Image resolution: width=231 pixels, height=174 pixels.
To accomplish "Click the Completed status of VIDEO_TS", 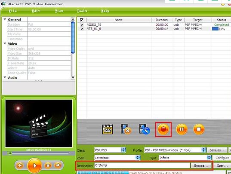I will coord(222,25).
